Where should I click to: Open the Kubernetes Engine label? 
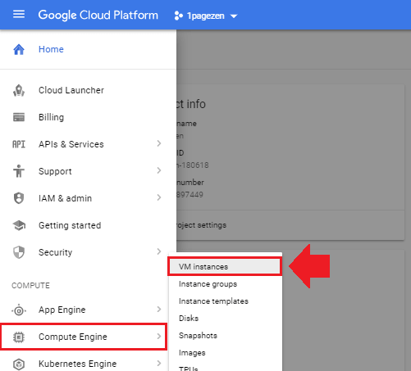point(78,364)
